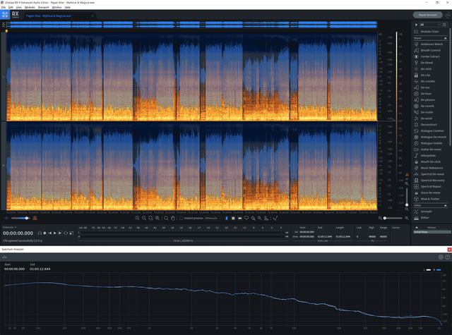Image resolution: width=452 pixels, height=335 pixels.
Task: Open the Attenuate instant process dropdown
Action: (213, 218)
